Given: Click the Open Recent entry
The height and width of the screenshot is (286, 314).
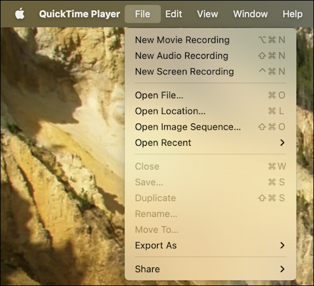Looking at the screenshot, I should coord(211,143).
